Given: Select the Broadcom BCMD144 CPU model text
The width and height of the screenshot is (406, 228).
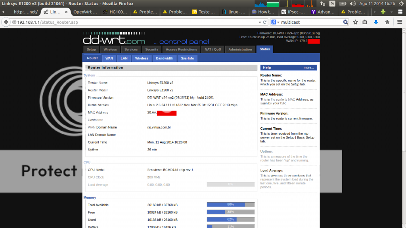Looking at the screenshot, I should (170, 170).
